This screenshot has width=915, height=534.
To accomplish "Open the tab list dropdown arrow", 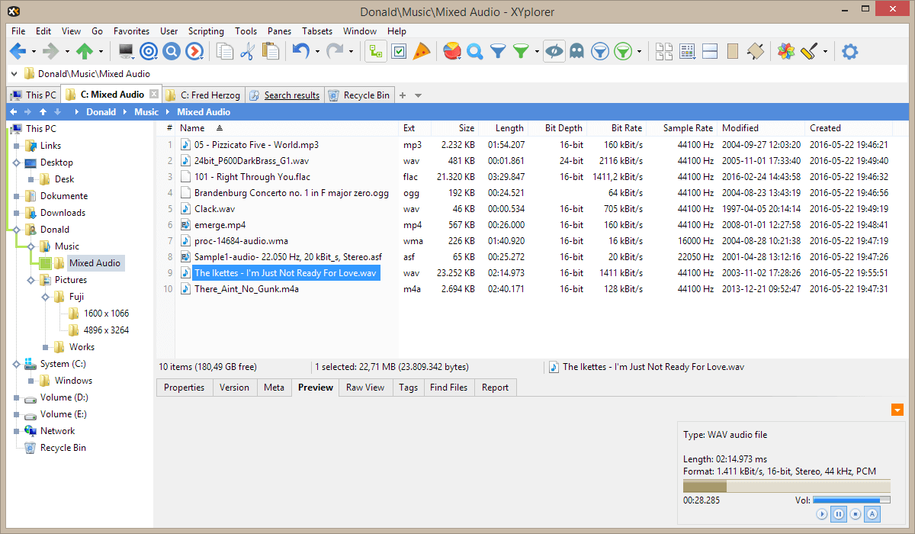I will [x=418, y=95].
